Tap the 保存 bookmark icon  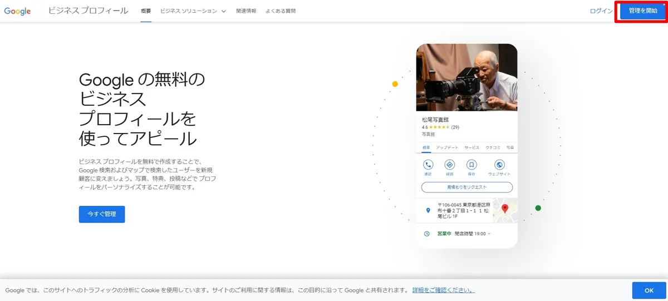coord(471,165)
